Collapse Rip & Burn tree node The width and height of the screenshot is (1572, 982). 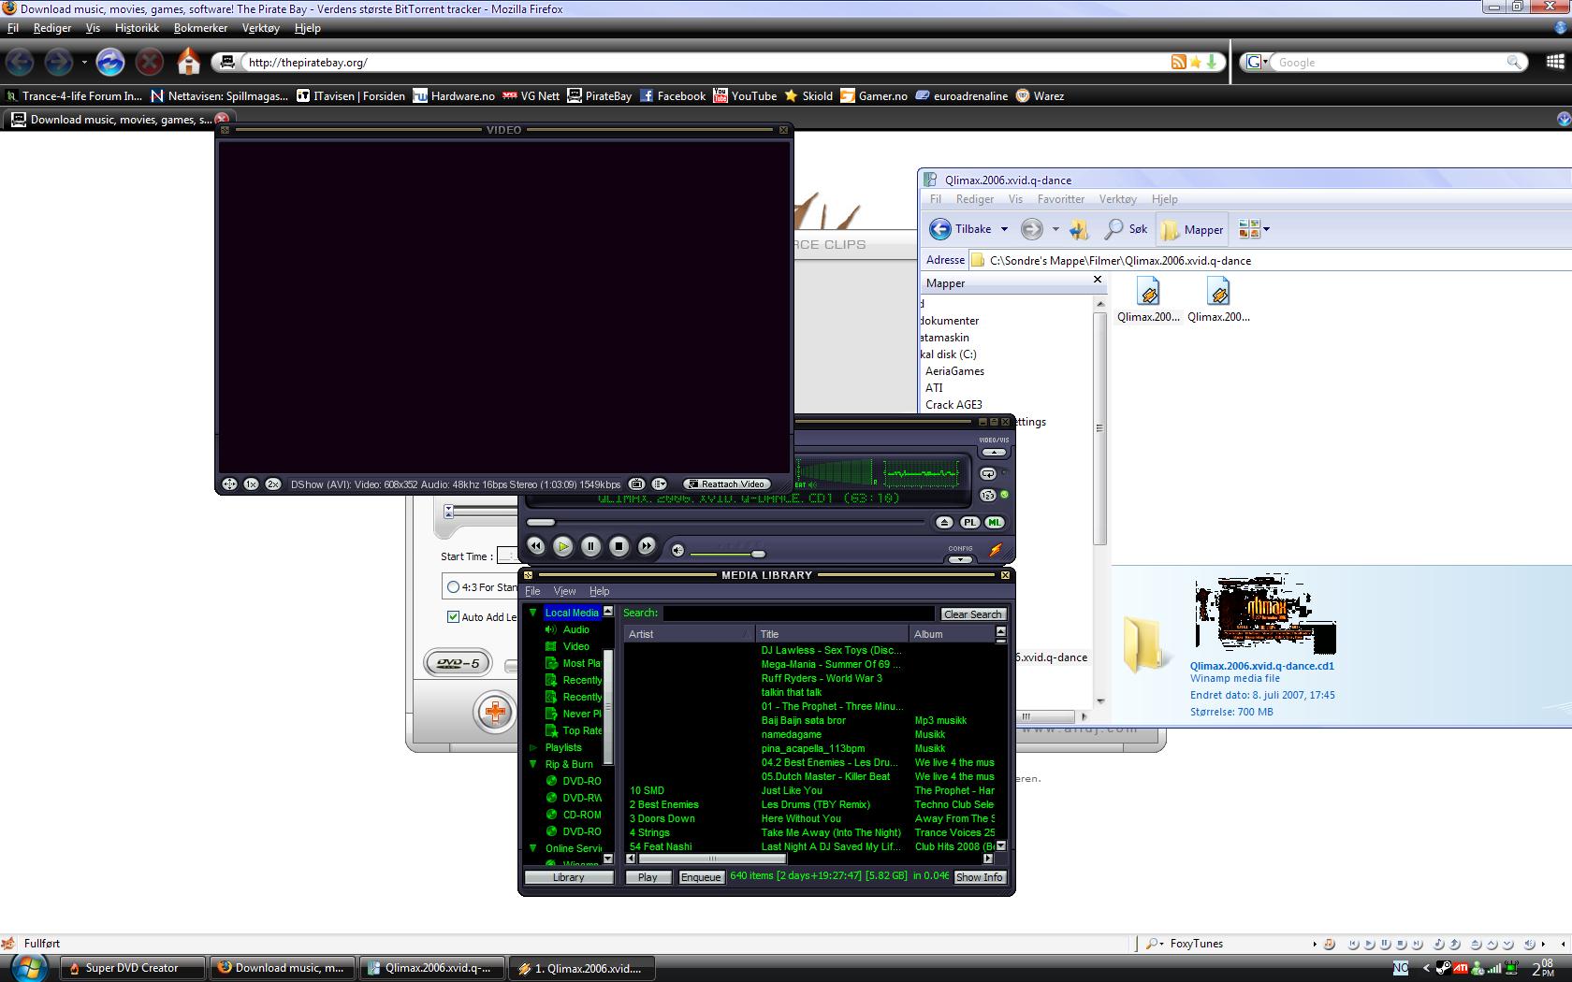532,764
